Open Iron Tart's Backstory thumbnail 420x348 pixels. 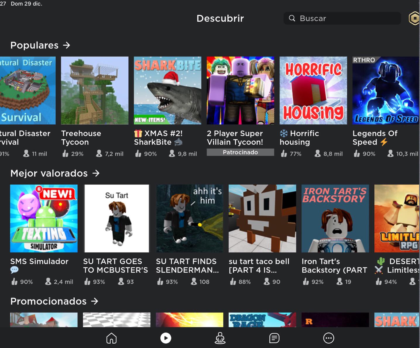[x=335, y=218]
